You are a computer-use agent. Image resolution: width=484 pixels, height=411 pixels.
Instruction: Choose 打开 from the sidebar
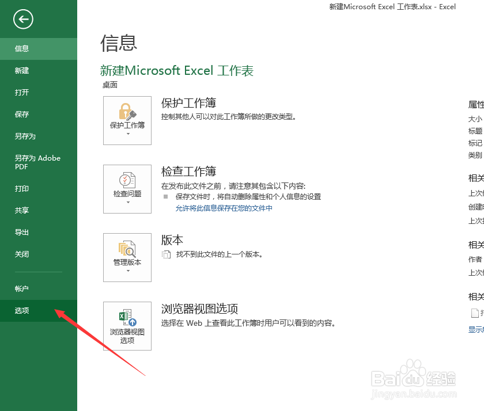pyautogui.click(x=39, y=93)
